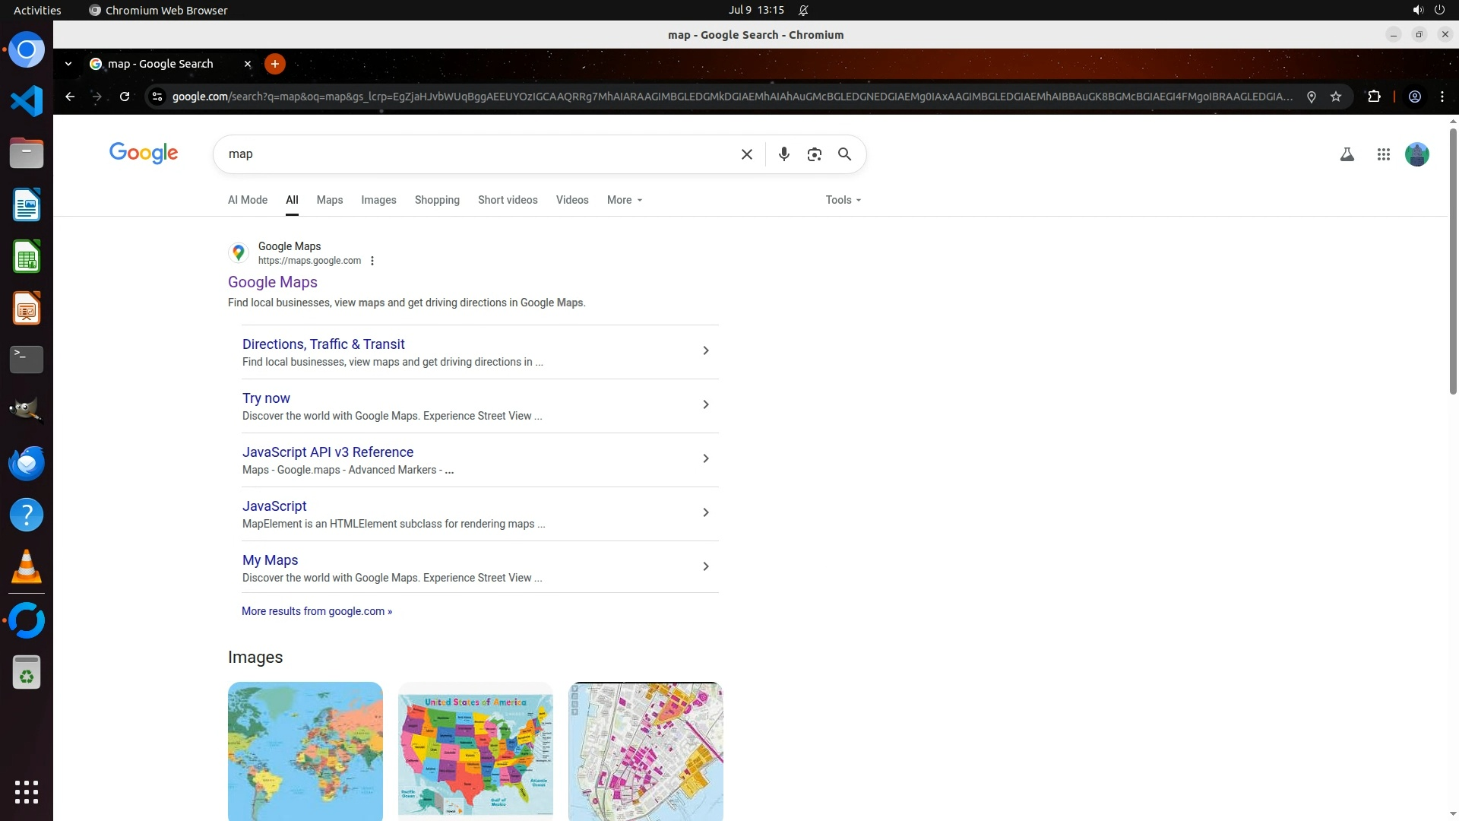This screenshot has width=1459, height=821.
Task: Reload the current page
Action: (125, 97)
